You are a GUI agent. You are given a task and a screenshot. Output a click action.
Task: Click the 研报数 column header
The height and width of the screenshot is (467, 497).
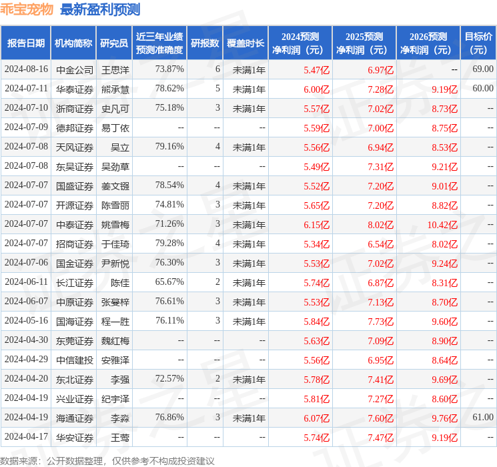pyautogui.click(x=205, y=43)
